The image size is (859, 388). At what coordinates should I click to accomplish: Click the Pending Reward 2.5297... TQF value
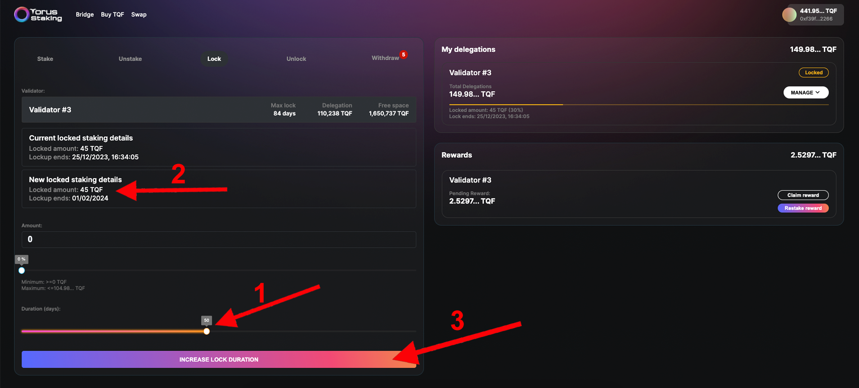pyautogui.click(x=472, y=201)
